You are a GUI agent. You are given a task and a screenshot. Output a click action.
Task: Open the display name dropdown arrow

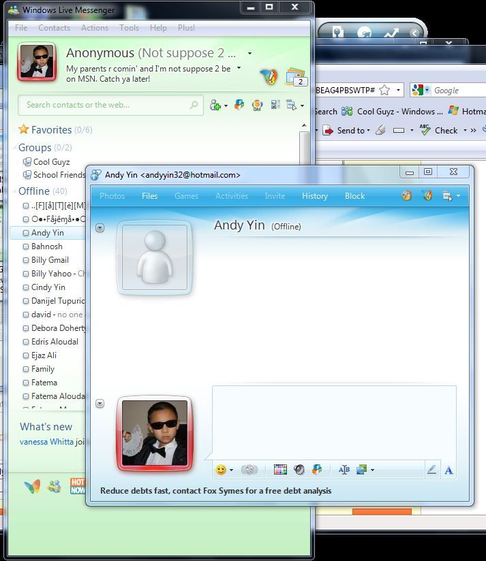pos(249,53)
